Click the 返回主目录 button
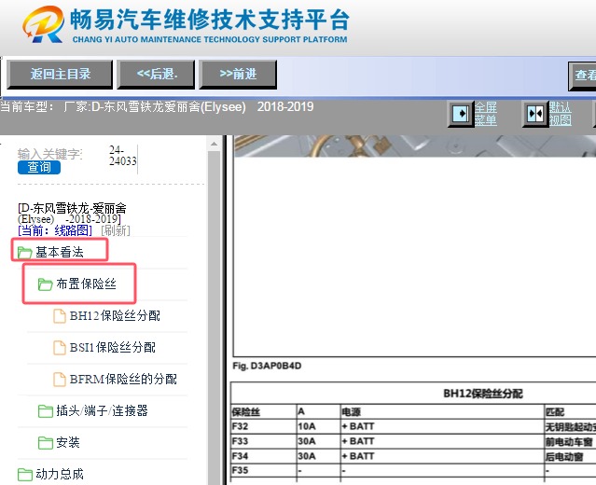 tap(60, 74)
